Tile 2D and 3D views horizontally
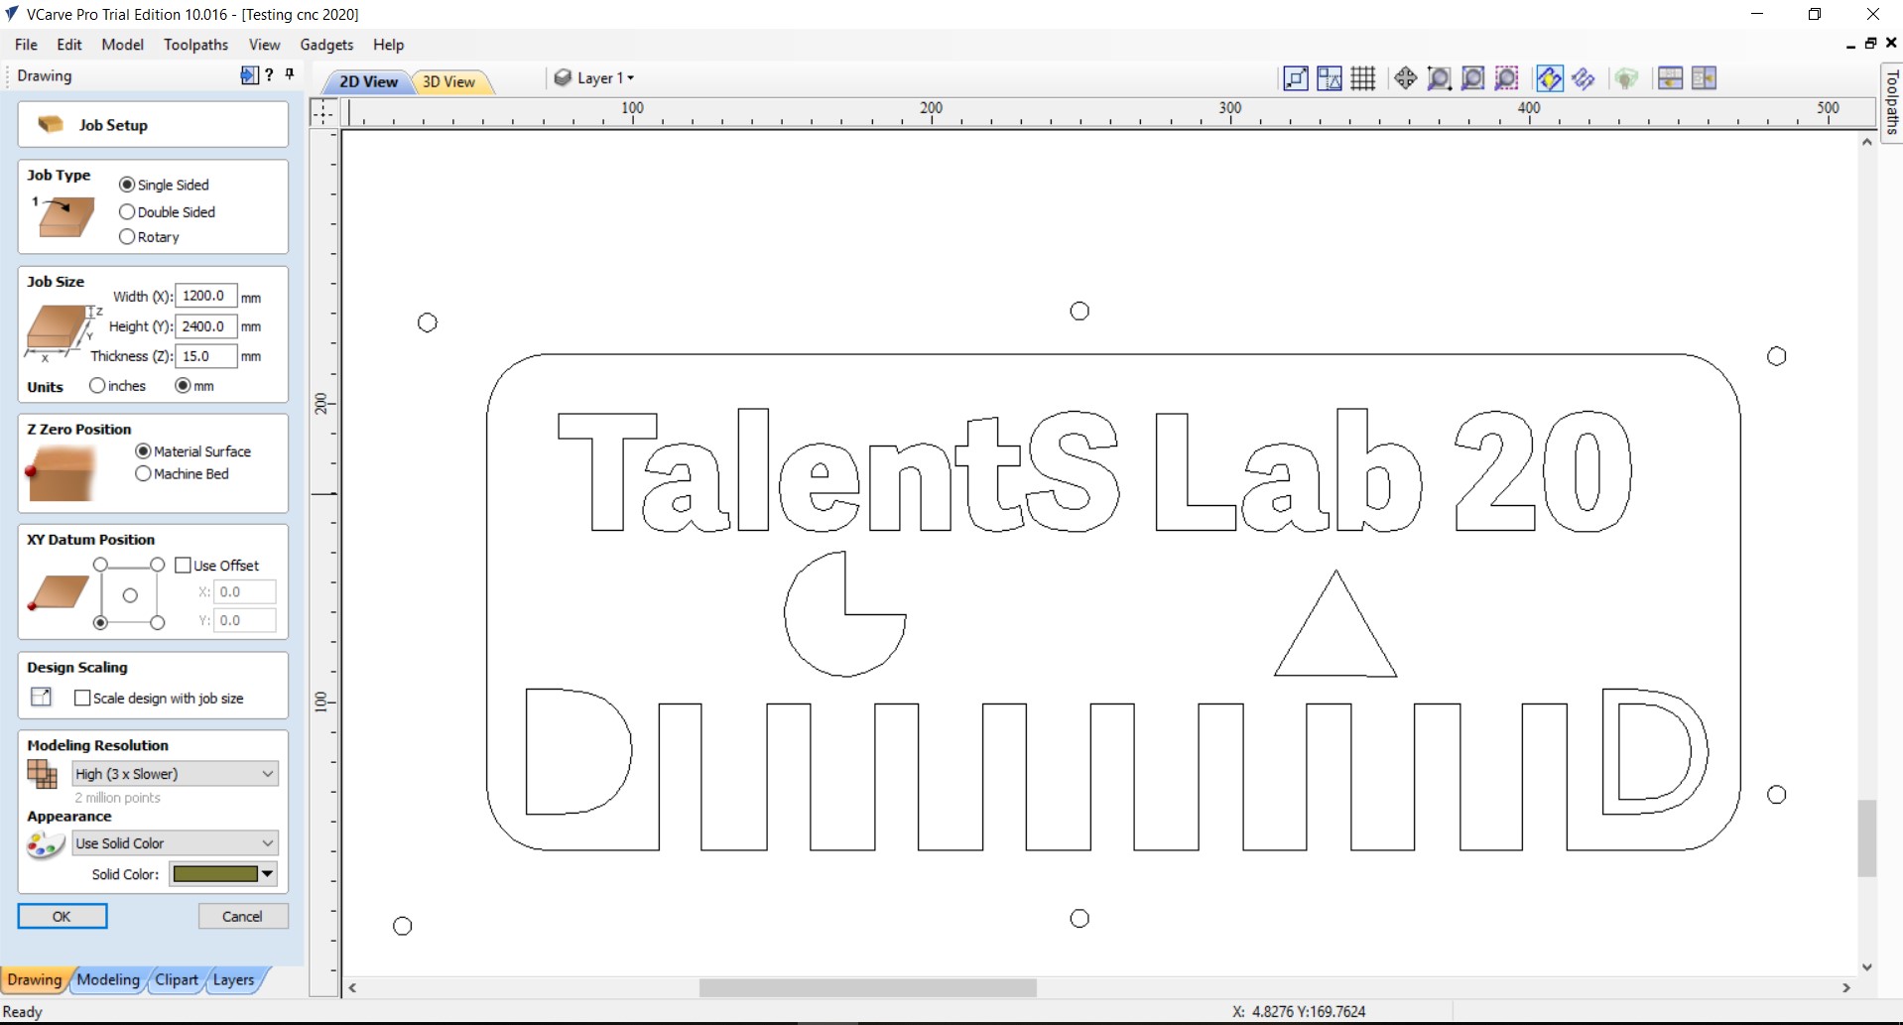This screenshot has height=1025, width=1903. click(1671, 78)
